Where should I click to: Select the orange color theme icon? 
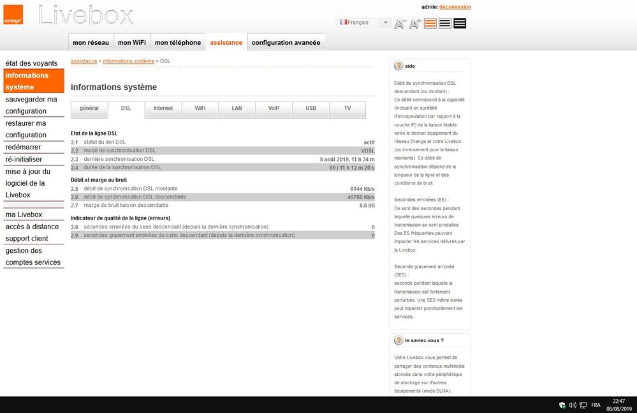tap(430, 24)
